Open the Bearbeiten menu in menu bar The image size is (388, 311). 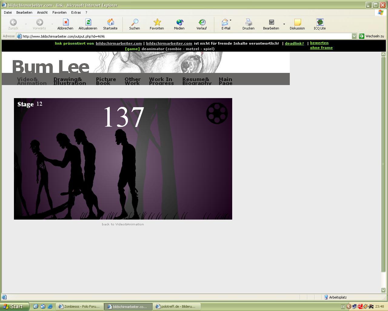24,12
